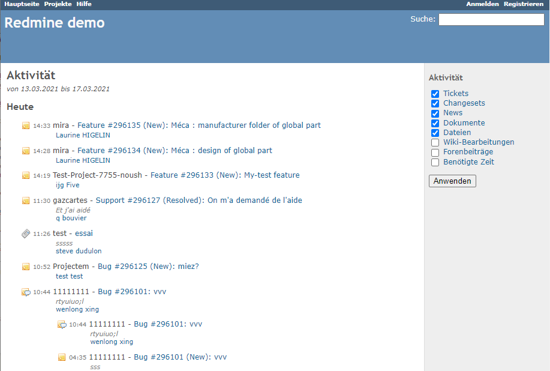Click the comment icon beside indented 10:44 entry
550x371 pixels.
pyautogui.click(x=62, y=325)
